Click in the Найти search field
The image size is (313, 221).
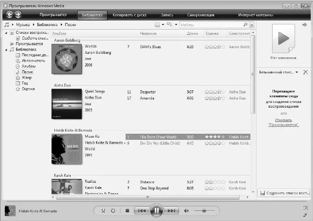coord(212,25)
